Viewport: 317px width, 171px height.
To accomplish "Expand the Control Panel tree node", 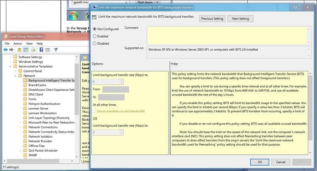I will pyautogui.click(x=15, y=71).
